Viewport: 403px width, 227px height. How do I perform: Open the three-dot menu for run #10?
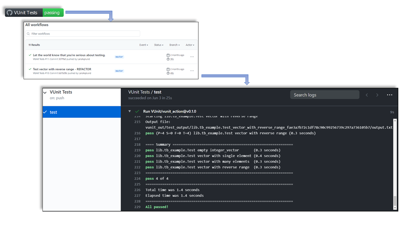(192, 71)
